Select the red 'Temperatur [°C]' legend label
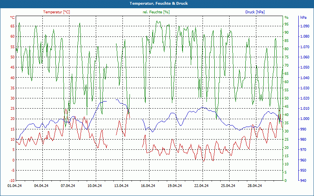This screenshot has height=196, width=314. [x=57, y=12]
